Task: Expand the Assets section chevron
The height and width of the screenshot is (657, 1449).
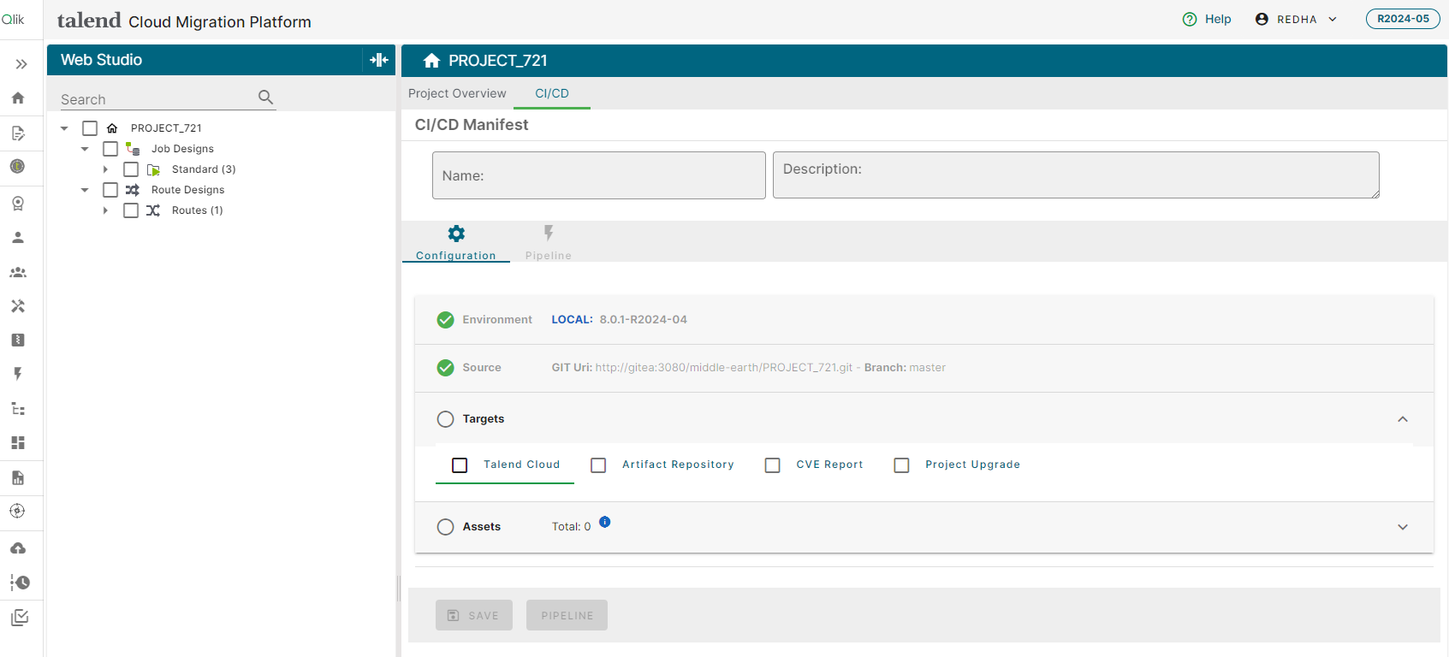Action: (x=1403, y=527)
